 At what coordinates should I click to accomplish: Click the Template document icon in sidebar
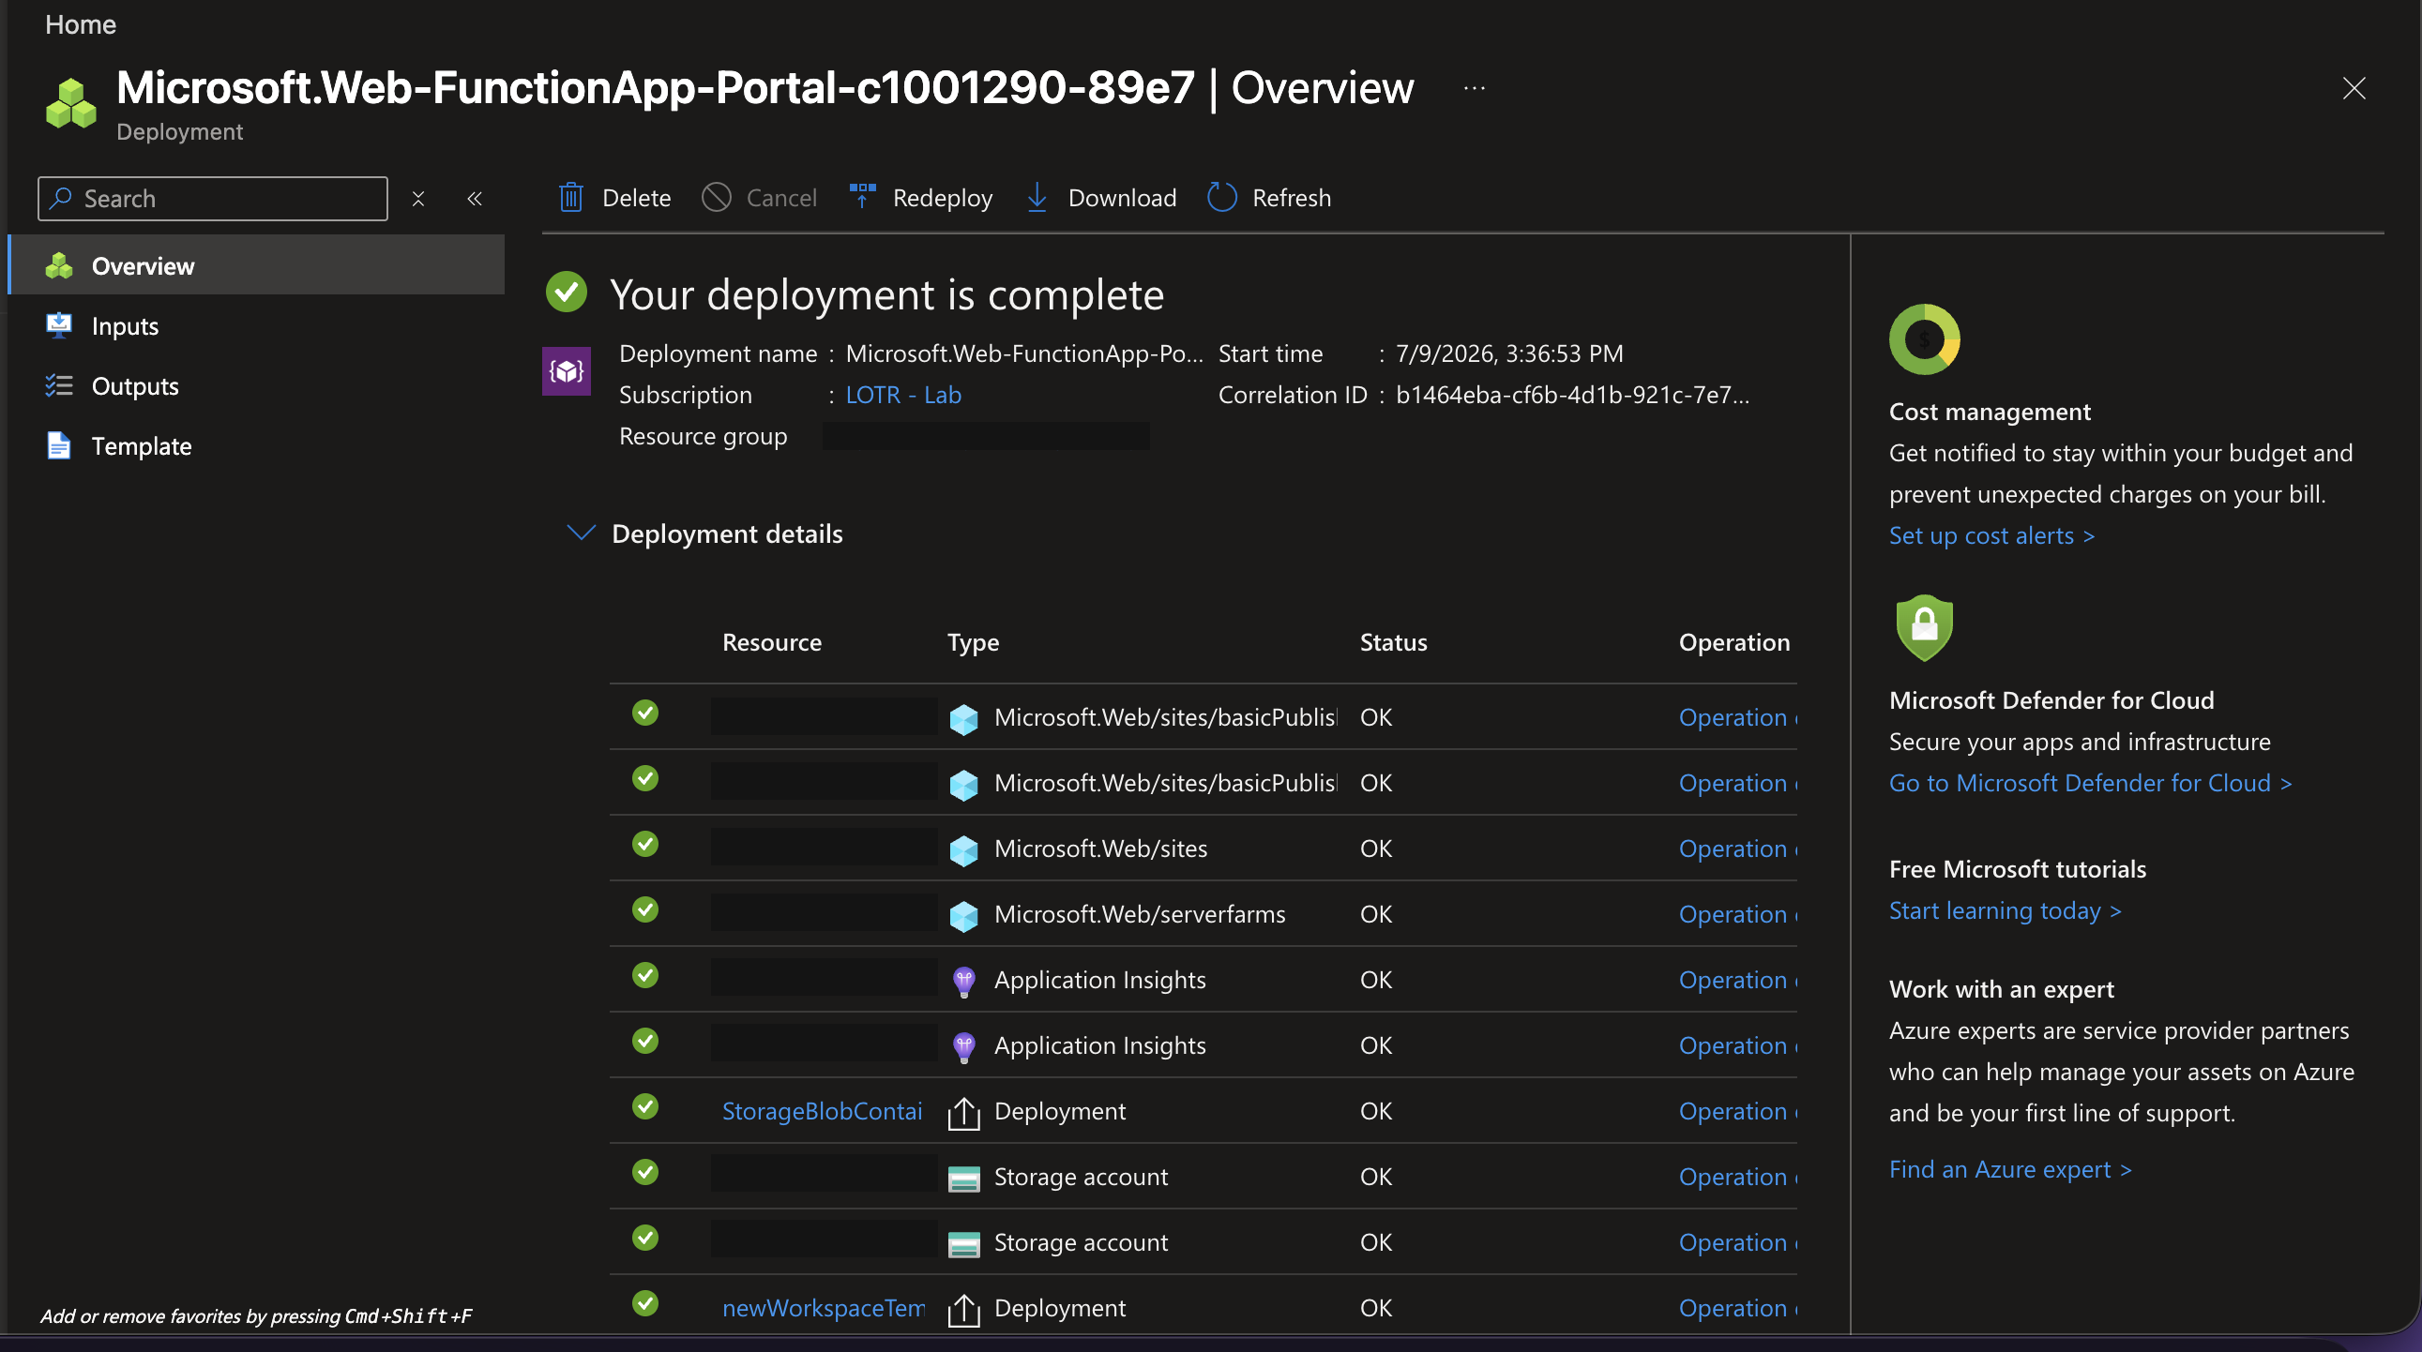(59, 445)
